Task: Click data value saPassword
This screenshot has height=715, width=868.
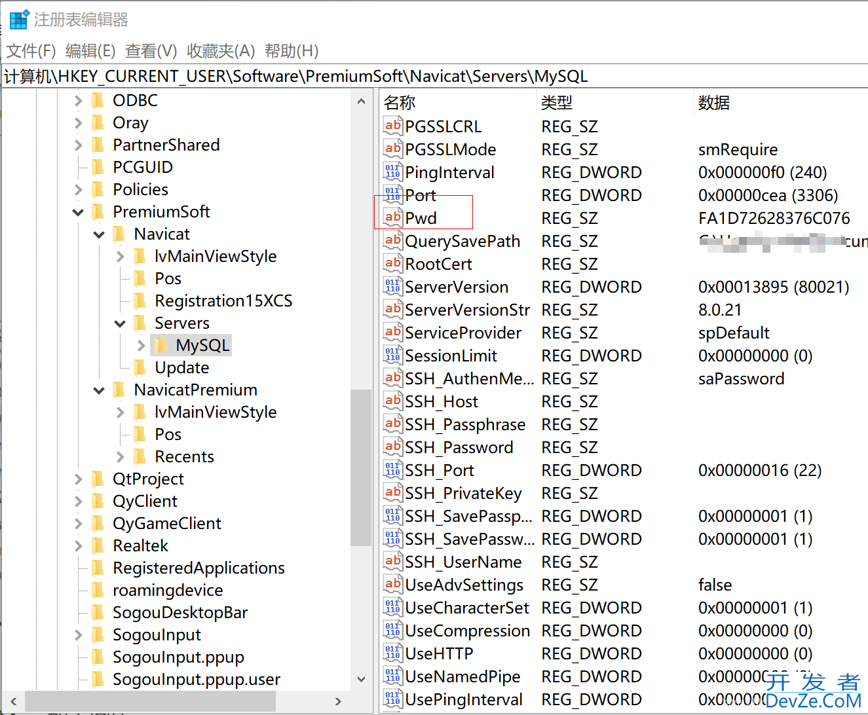Action: [x=741, y=378]
